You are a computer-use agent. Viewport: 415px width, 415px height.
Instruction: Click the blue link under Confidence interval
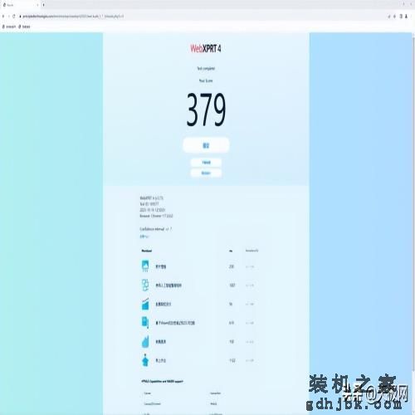tap(144, 237)
